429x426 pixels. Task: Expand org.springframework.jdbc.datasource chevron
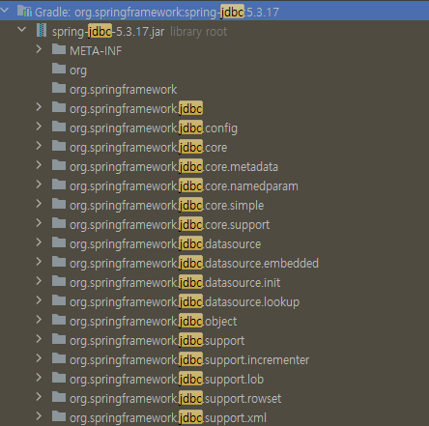(x=39, y=242)
